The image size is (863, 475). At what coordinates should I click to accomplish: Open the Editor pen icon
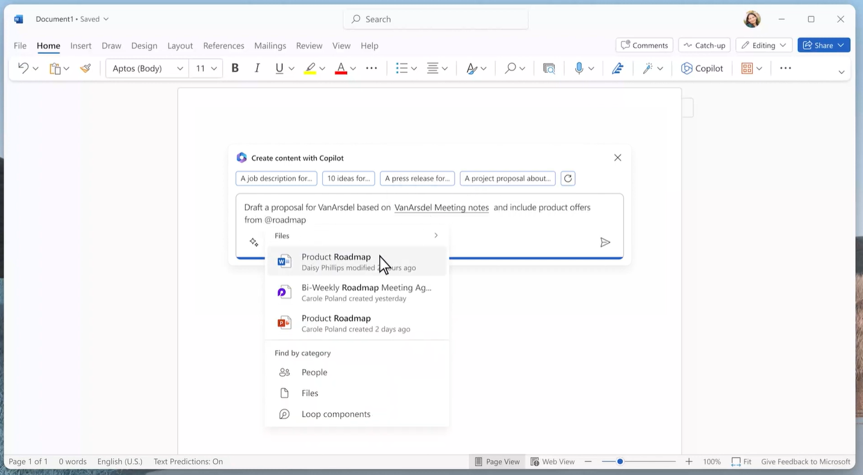point(617,69)
